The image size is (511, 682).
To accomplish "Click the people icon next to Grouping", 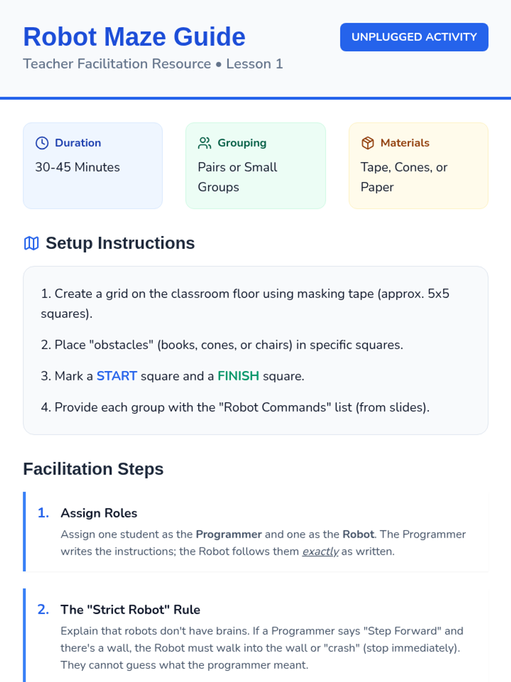I will coord(204,143).
